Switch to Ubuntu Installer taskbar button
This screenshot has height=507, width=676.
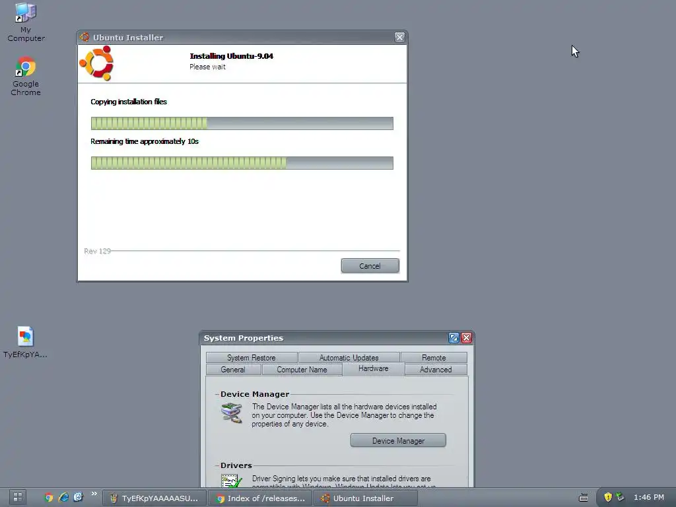tap(366, 498)
